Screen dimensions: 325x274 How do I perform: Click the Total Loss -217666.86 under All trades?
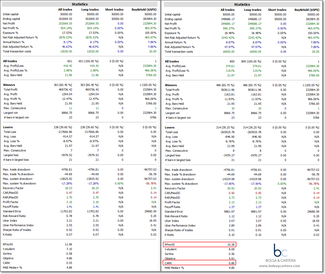click(65, 132)
